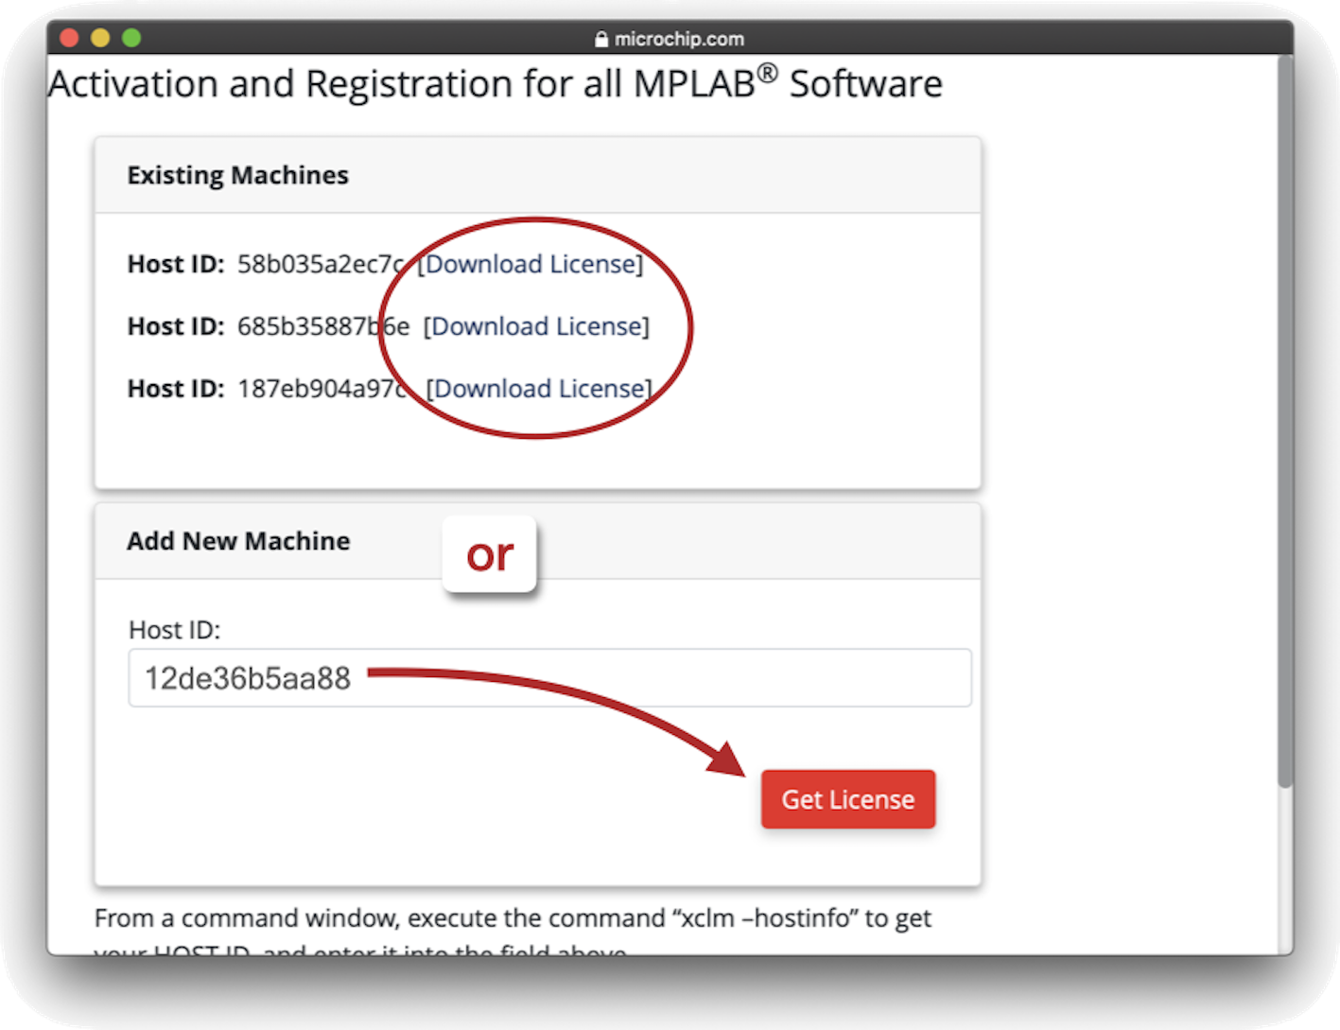Viewport: 1340px width, 1030px height.
Task: Maximize the window using the green button
Action: [x=131, y=38]
